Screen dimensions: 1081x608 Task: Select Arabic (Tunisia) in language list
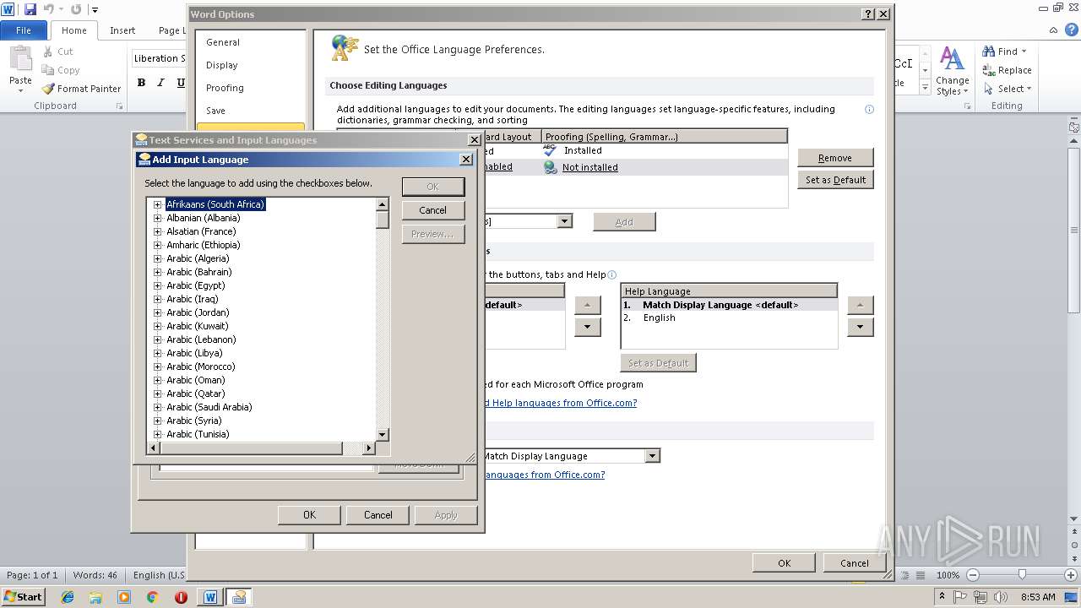(198, 434)
